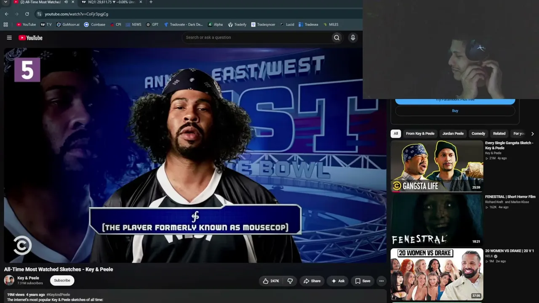Viewport: 539px width, 303px height.
Task: Open the 20 Women vs Drake thumbnail
Action: pos(437,274)
